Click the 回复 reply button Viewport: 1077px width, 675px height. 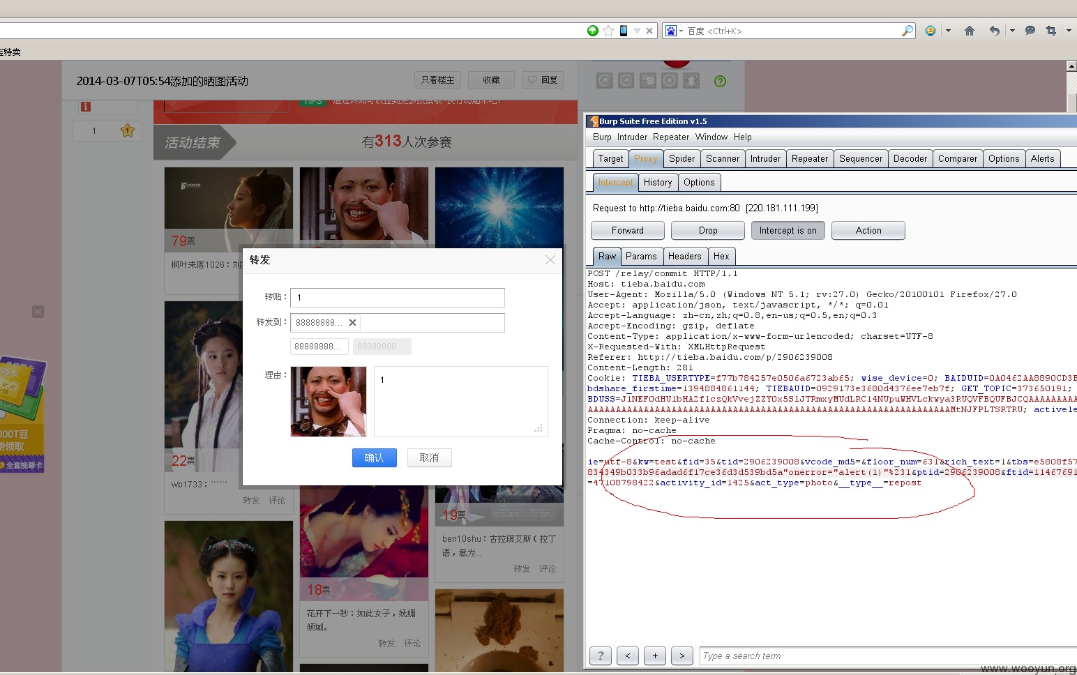click(543, 80)
